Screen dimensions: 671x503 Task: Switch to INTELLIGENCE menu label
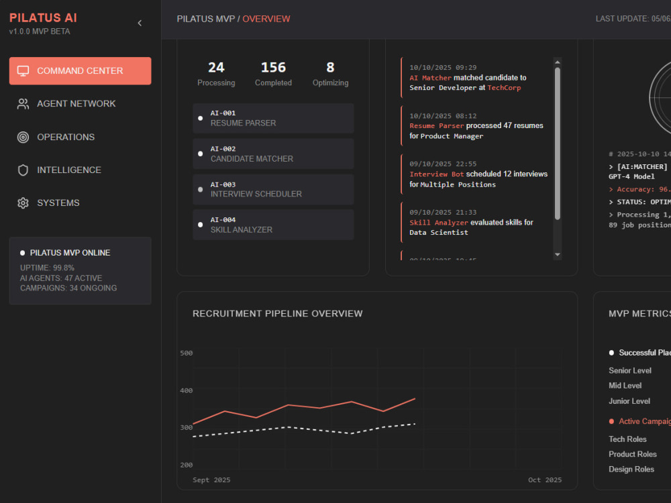pyautogui.click(x=69, y=170)
